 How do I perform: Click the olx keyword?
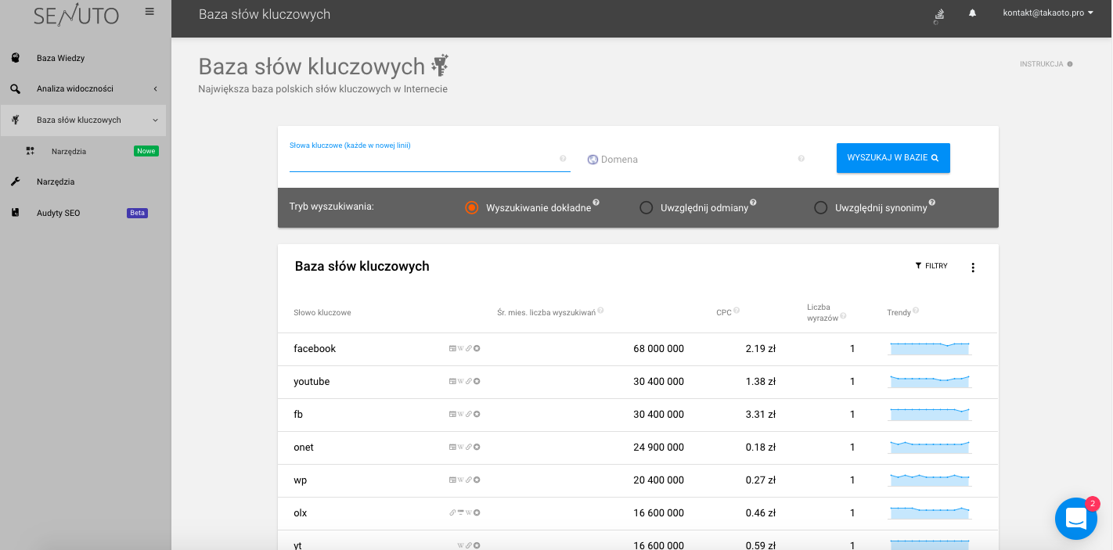(301, 513)
